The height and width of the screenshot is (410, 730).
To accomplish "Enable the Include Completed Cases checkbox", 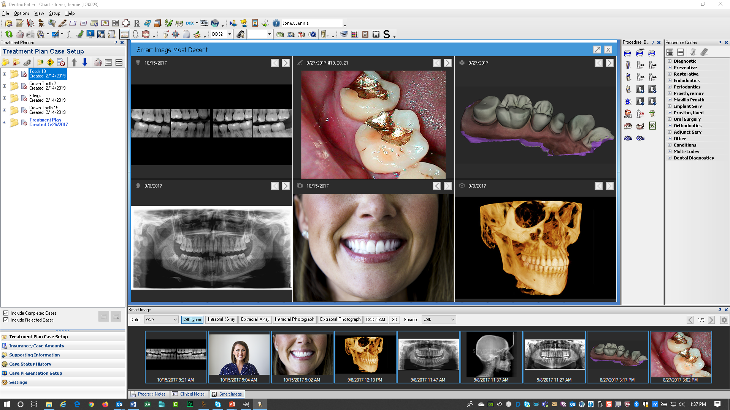I will (6, 313).
